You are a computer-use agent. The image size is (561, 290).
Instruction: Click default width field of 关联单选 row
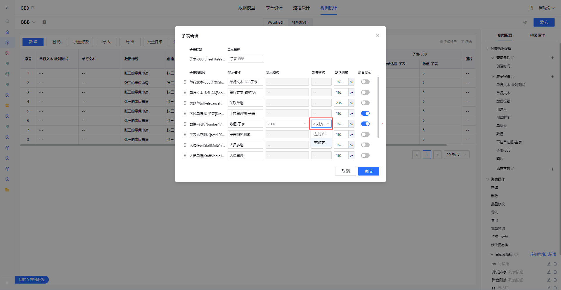pos(341,103)
